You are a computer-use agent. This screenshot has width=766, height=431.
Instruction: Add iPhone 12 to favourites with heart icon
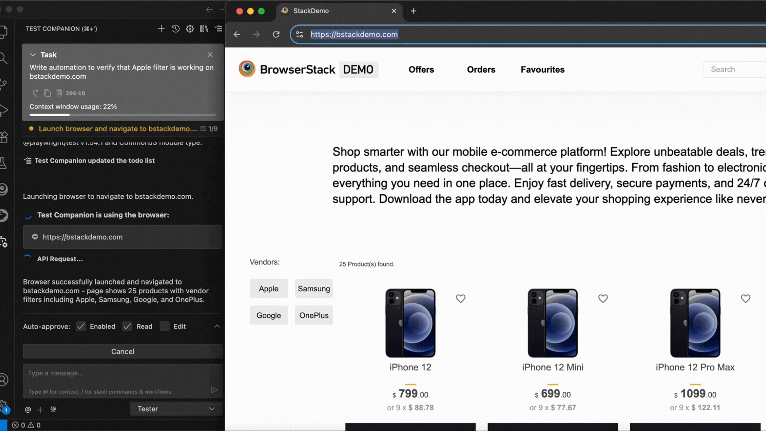tap(460, 299)
